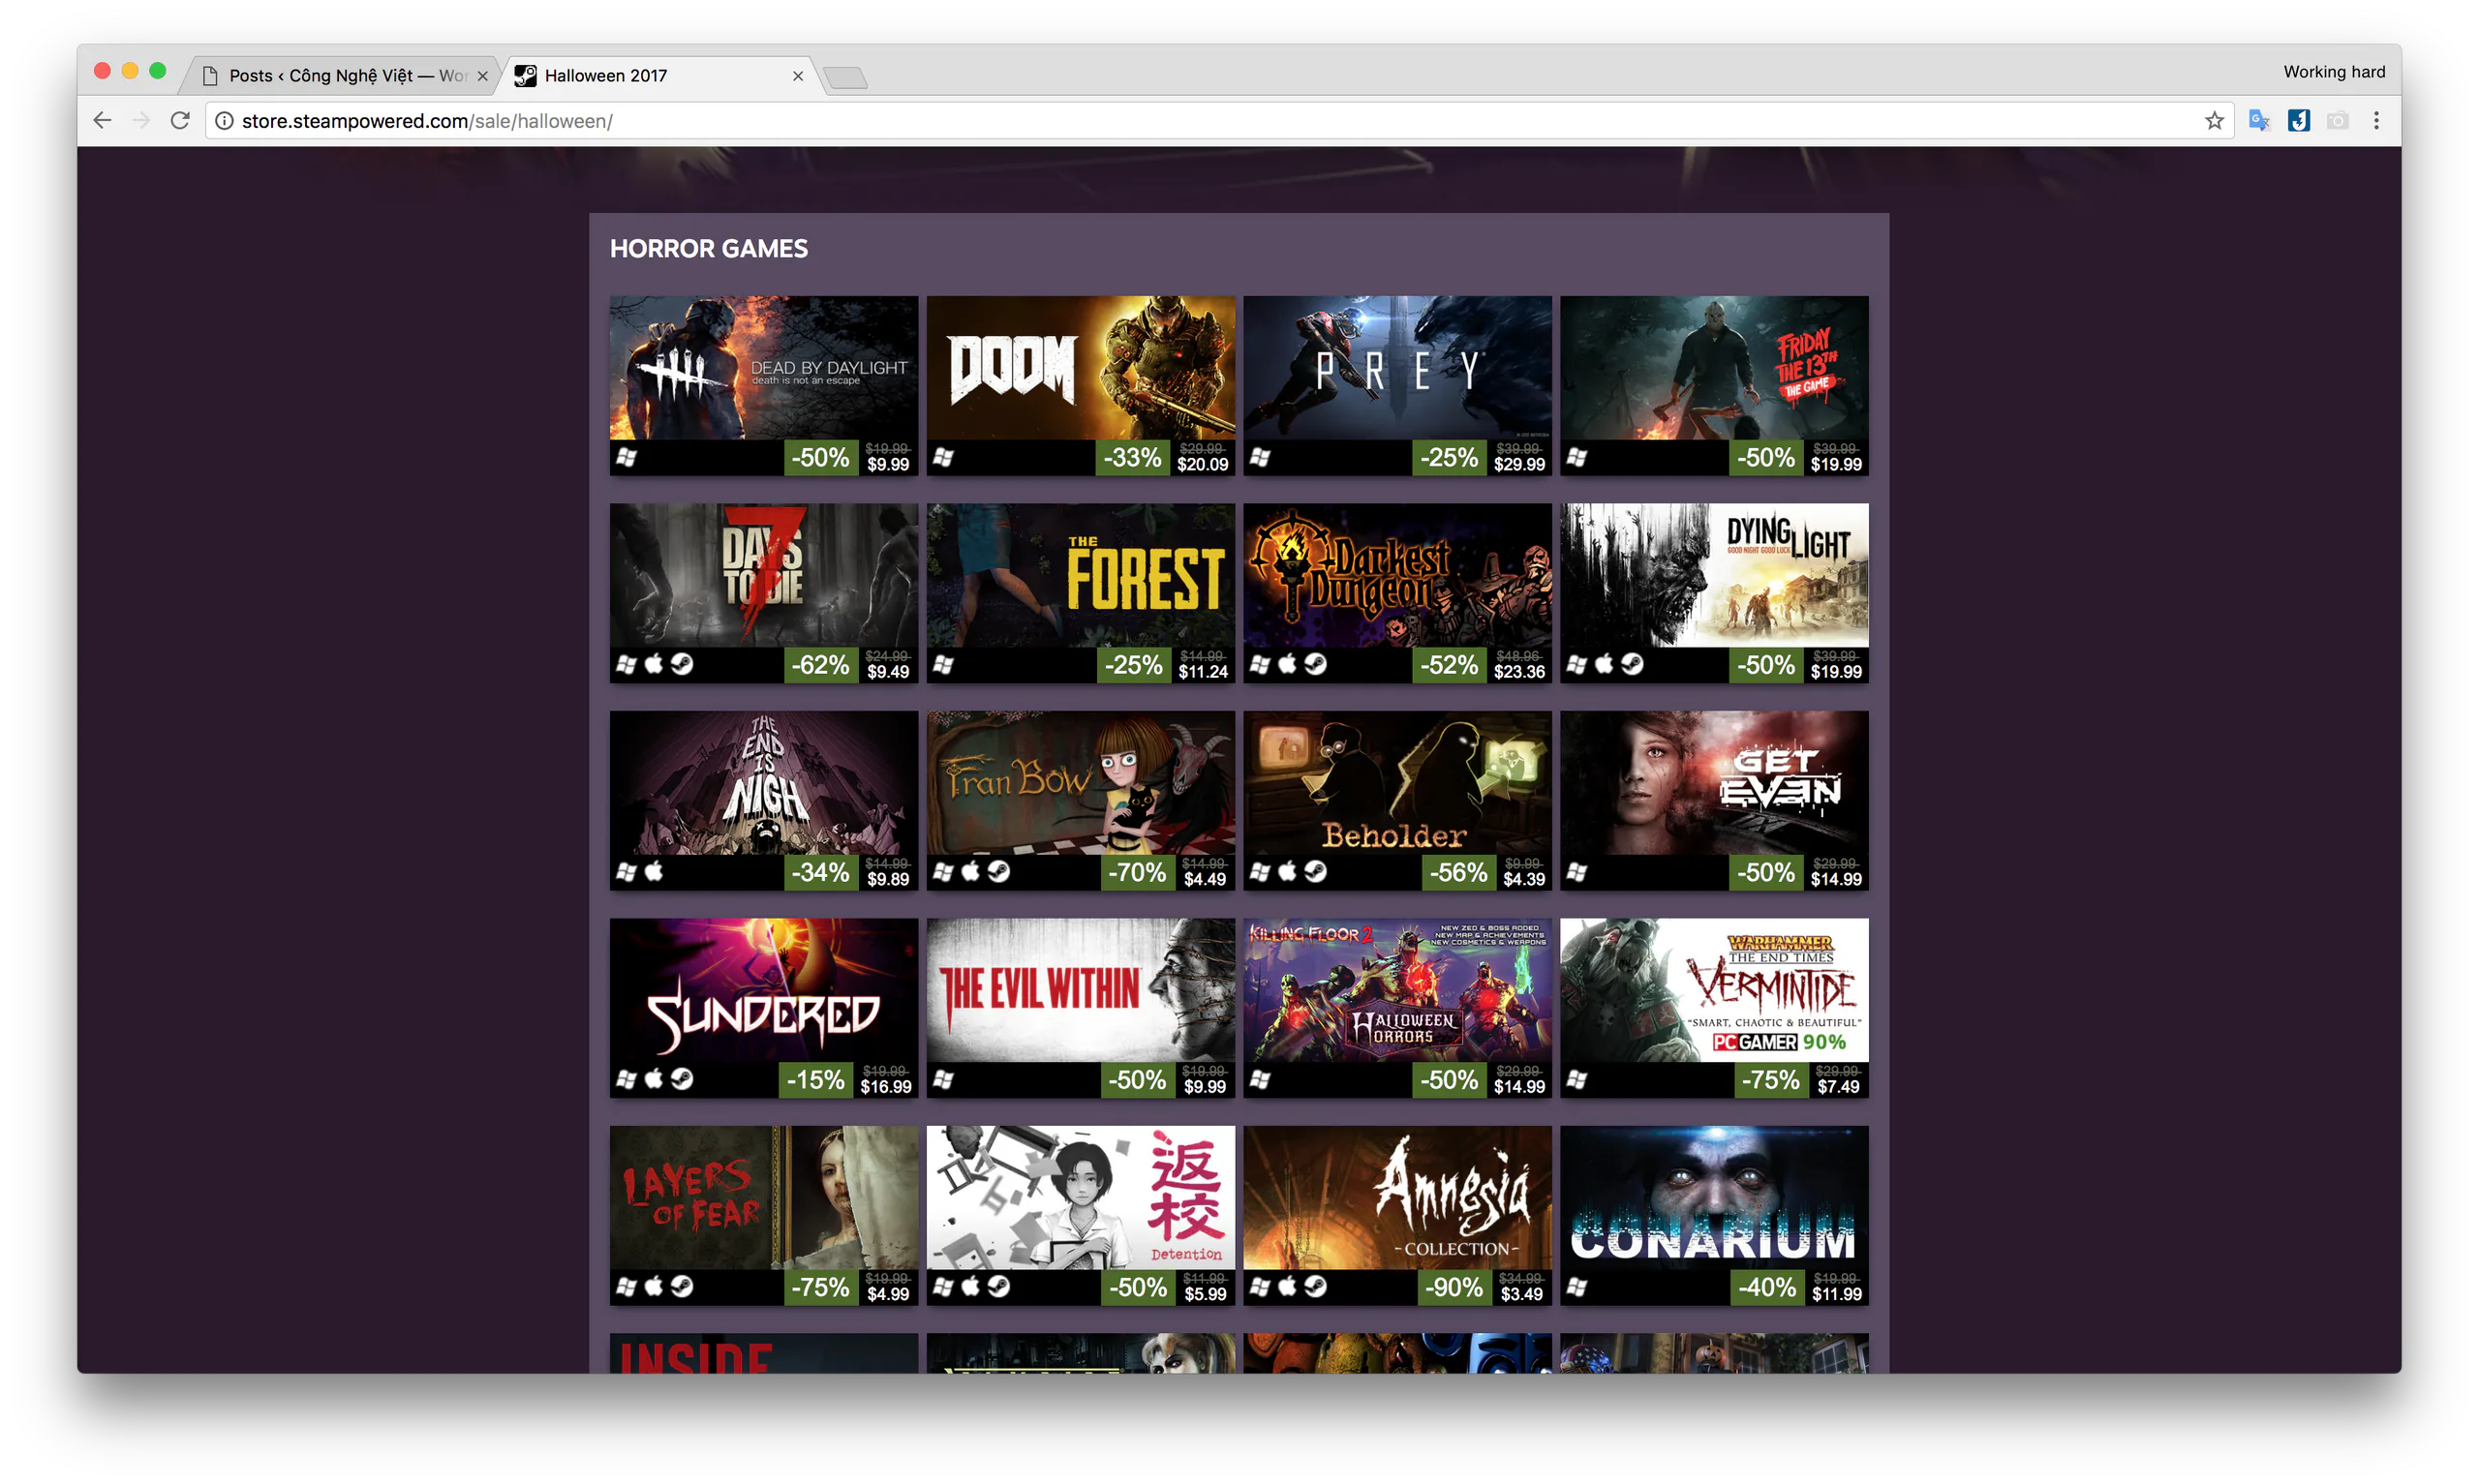This screenshot has width=2479, height=1484.
Task: Click the SteamOS icon under Fran Bow
Action: tap(999, 871)
